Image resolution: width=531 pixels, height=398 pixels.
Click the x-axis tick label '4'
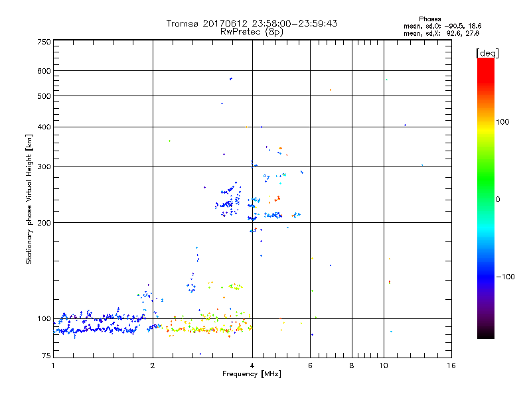pos(252,365)
